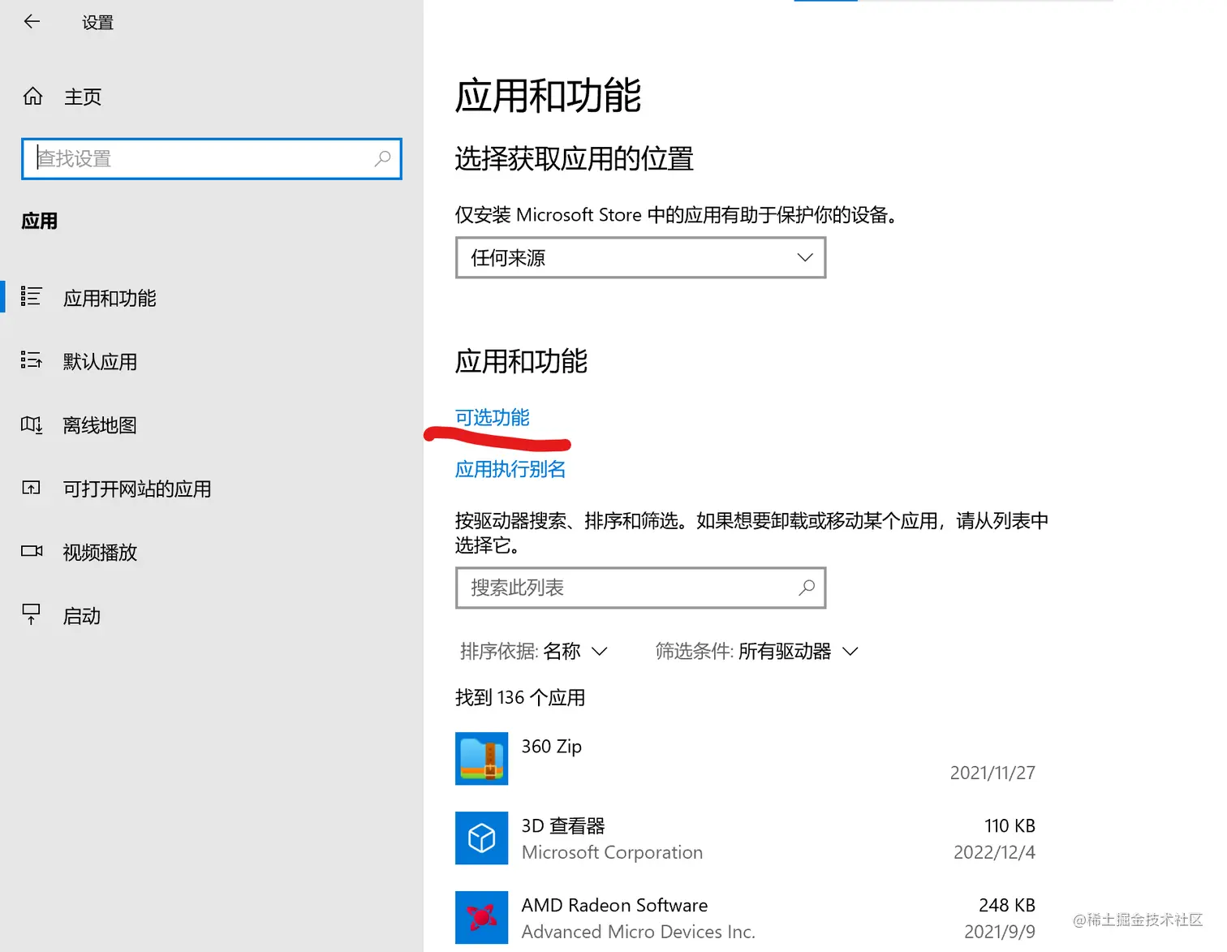Click the 视频播放 camera icon
Image resolution: width=1227 pixels, height=952 pixels.
pyautogui.click(x=31, y=551)
